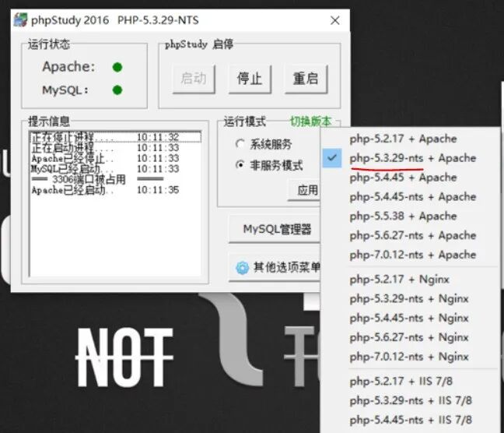Click the 停止 stop button
This screenshot has width=504, height=433.
click(x=250, y=79)
